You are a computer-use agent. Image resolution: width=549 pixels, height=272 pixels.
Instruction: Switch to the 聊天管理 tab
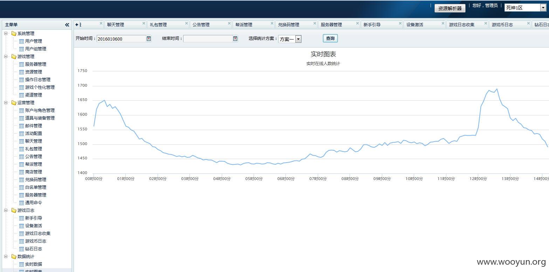116,25
